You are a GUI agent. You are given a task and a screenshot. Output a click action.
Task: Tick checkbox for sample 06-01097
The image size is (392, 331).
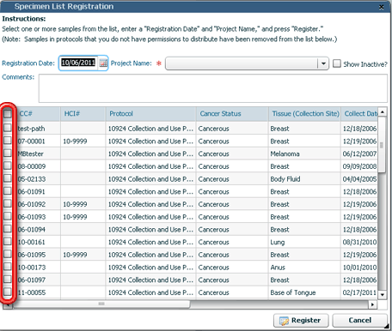(8, 279)
